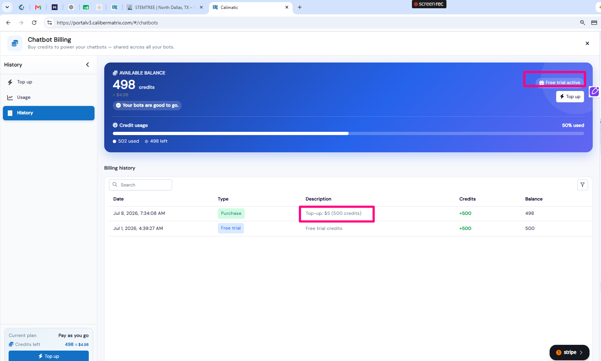Image resolution: width=601 pixels, height=361 pixels.
Task: Click the blue Top up button in plan card
Action: pyautogui.click(x=49, y=356)
